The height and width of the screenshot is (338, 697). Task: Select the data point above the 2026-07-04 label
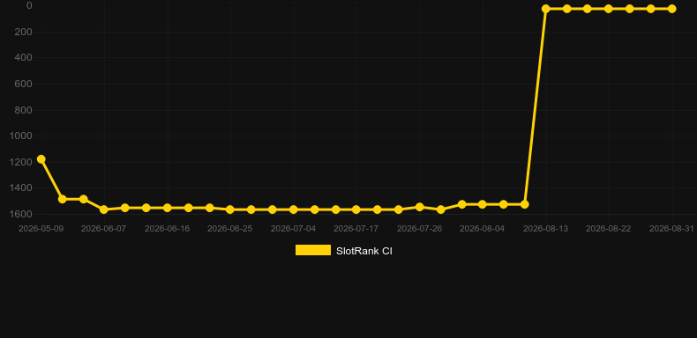294,209
